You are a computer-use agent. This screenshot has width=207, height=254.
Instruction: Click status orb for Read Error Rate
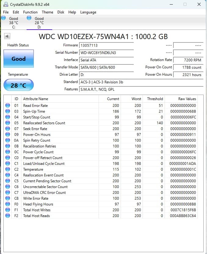tap(8, 105)
